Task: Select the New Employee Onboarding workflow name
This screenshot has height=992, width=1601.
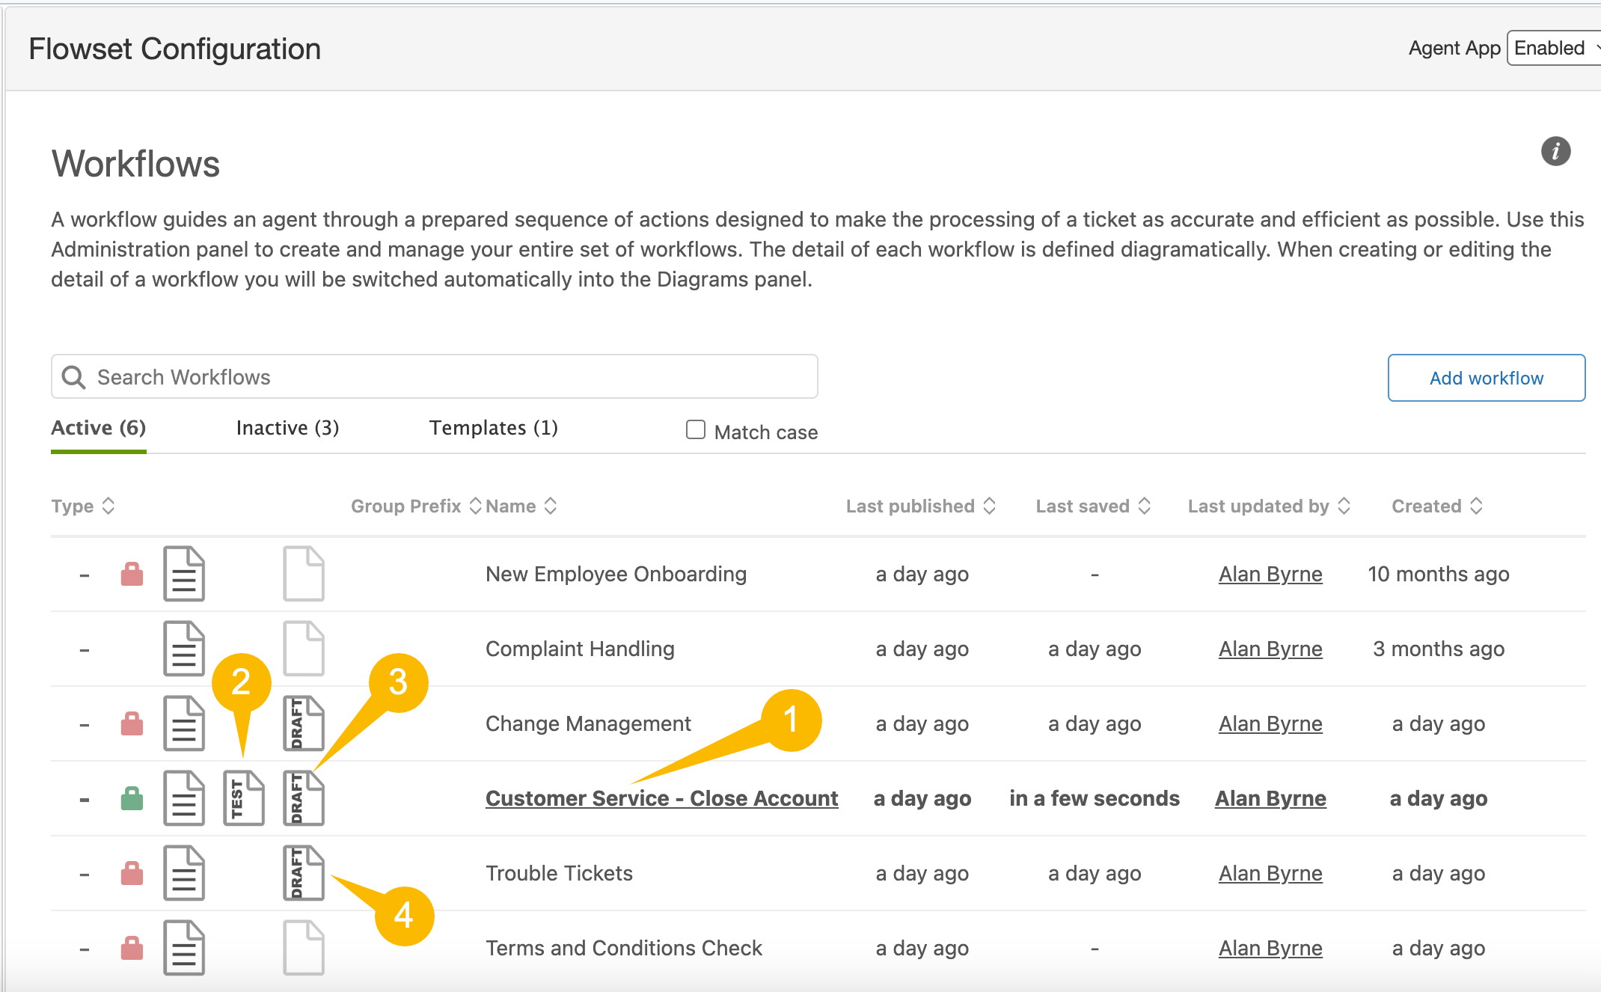Action: coord(616,574)
